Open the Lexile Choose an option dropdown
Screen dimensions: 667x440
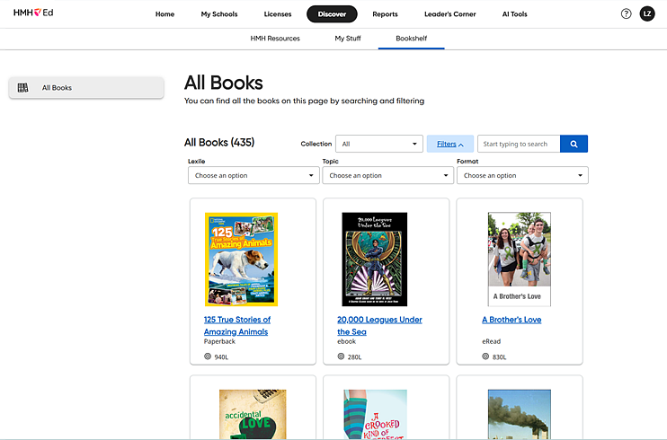point(253,175)
